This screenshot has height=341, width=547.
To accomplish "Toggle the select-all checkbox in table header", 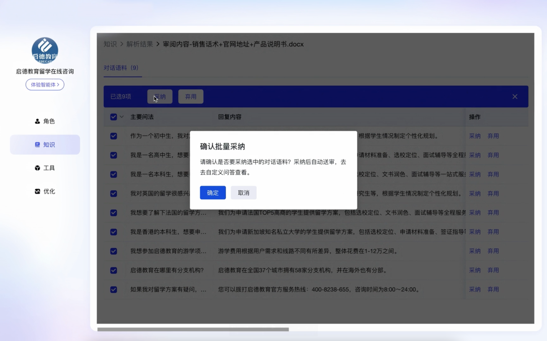I will [x=114, y=117].
